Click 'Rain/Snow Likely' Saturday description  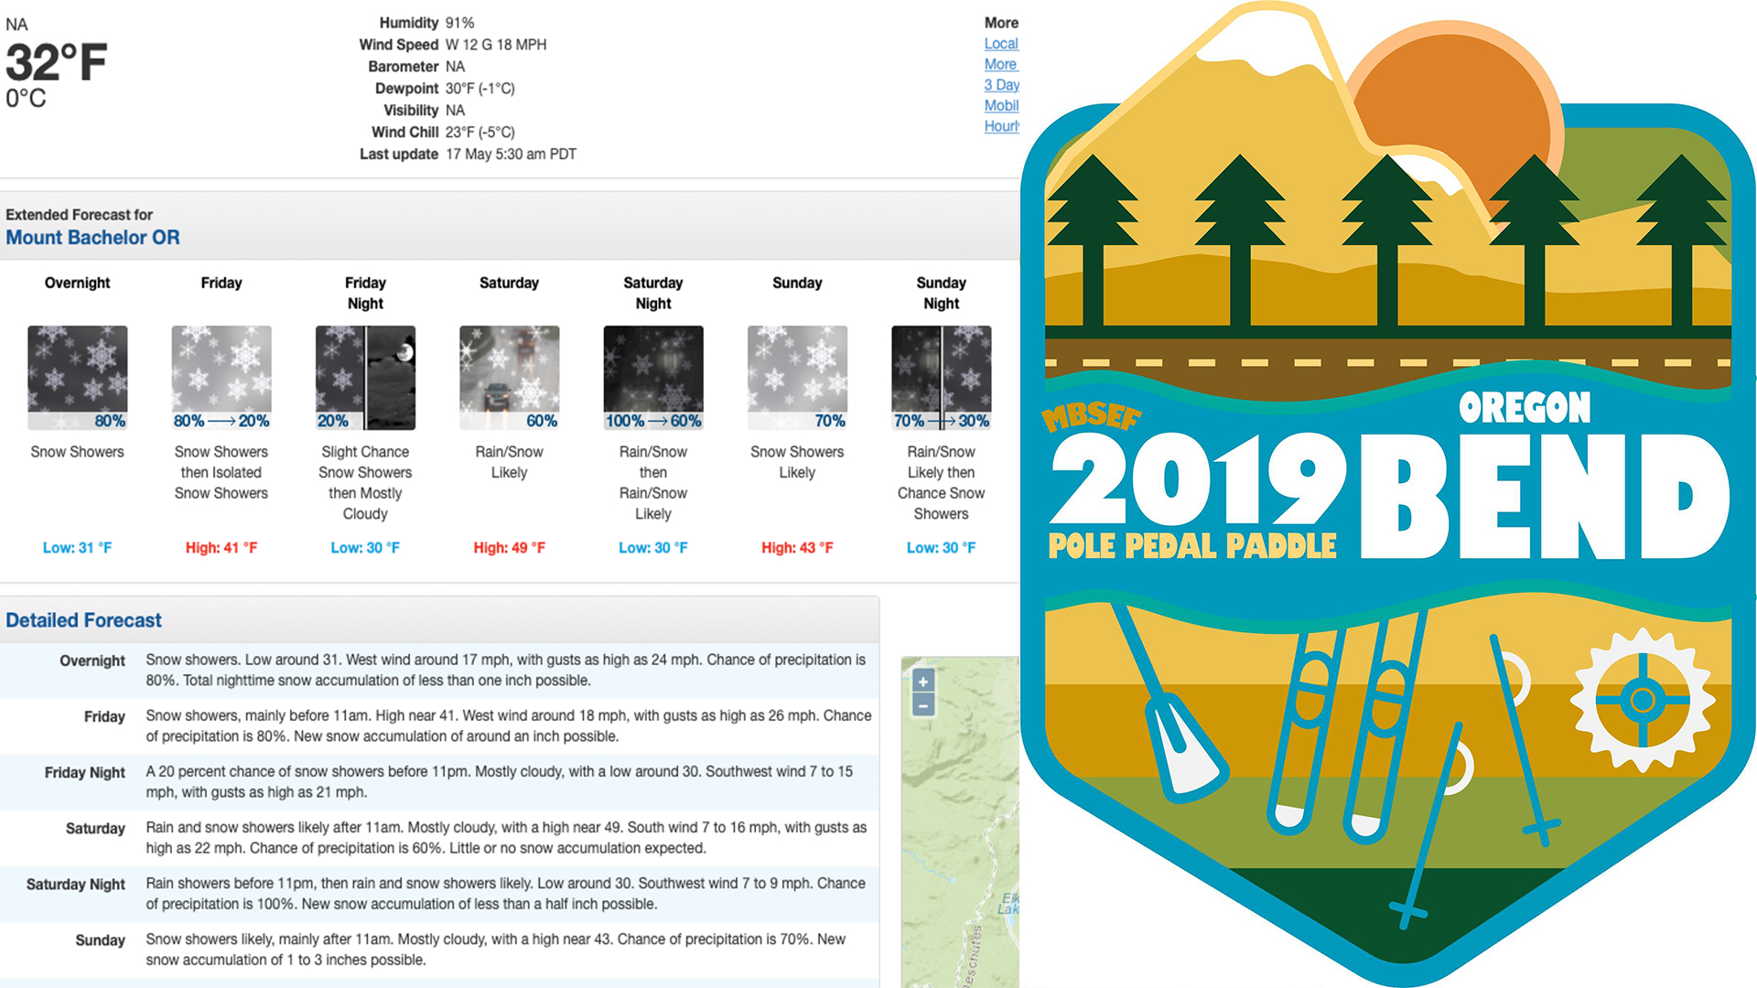pyautogui.click(x=509, y=462)
